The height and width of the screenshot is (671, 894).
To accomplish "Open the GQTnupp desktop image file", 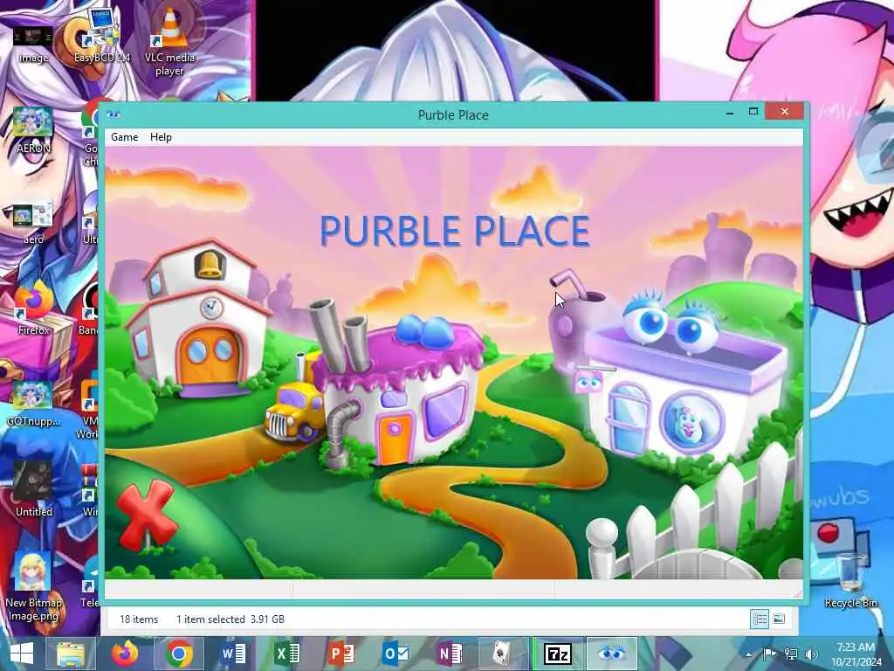I will tap(33, 403).
